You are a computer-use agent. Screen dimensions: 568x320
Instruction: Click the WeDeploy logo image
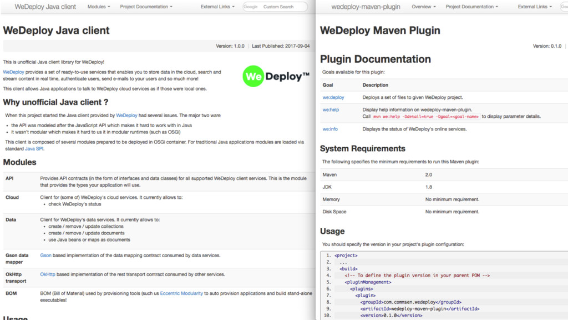pyautogui.click(x=276, y=77)
